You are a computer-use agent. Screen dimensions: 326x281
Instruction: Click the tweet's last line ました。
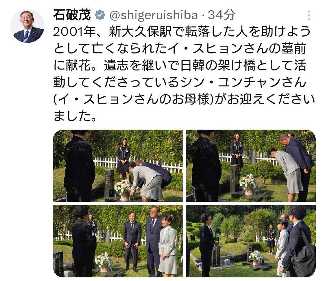(x=75, y=116)
